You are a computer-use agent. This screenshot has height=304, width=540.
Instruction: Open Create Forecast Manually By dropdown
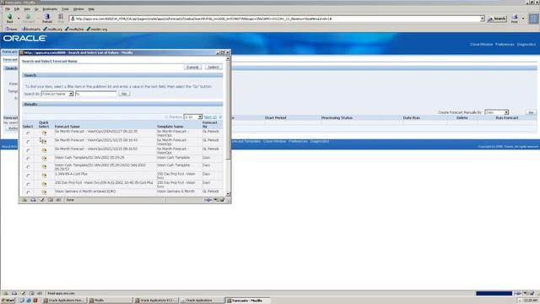click(x=496, y=112)
